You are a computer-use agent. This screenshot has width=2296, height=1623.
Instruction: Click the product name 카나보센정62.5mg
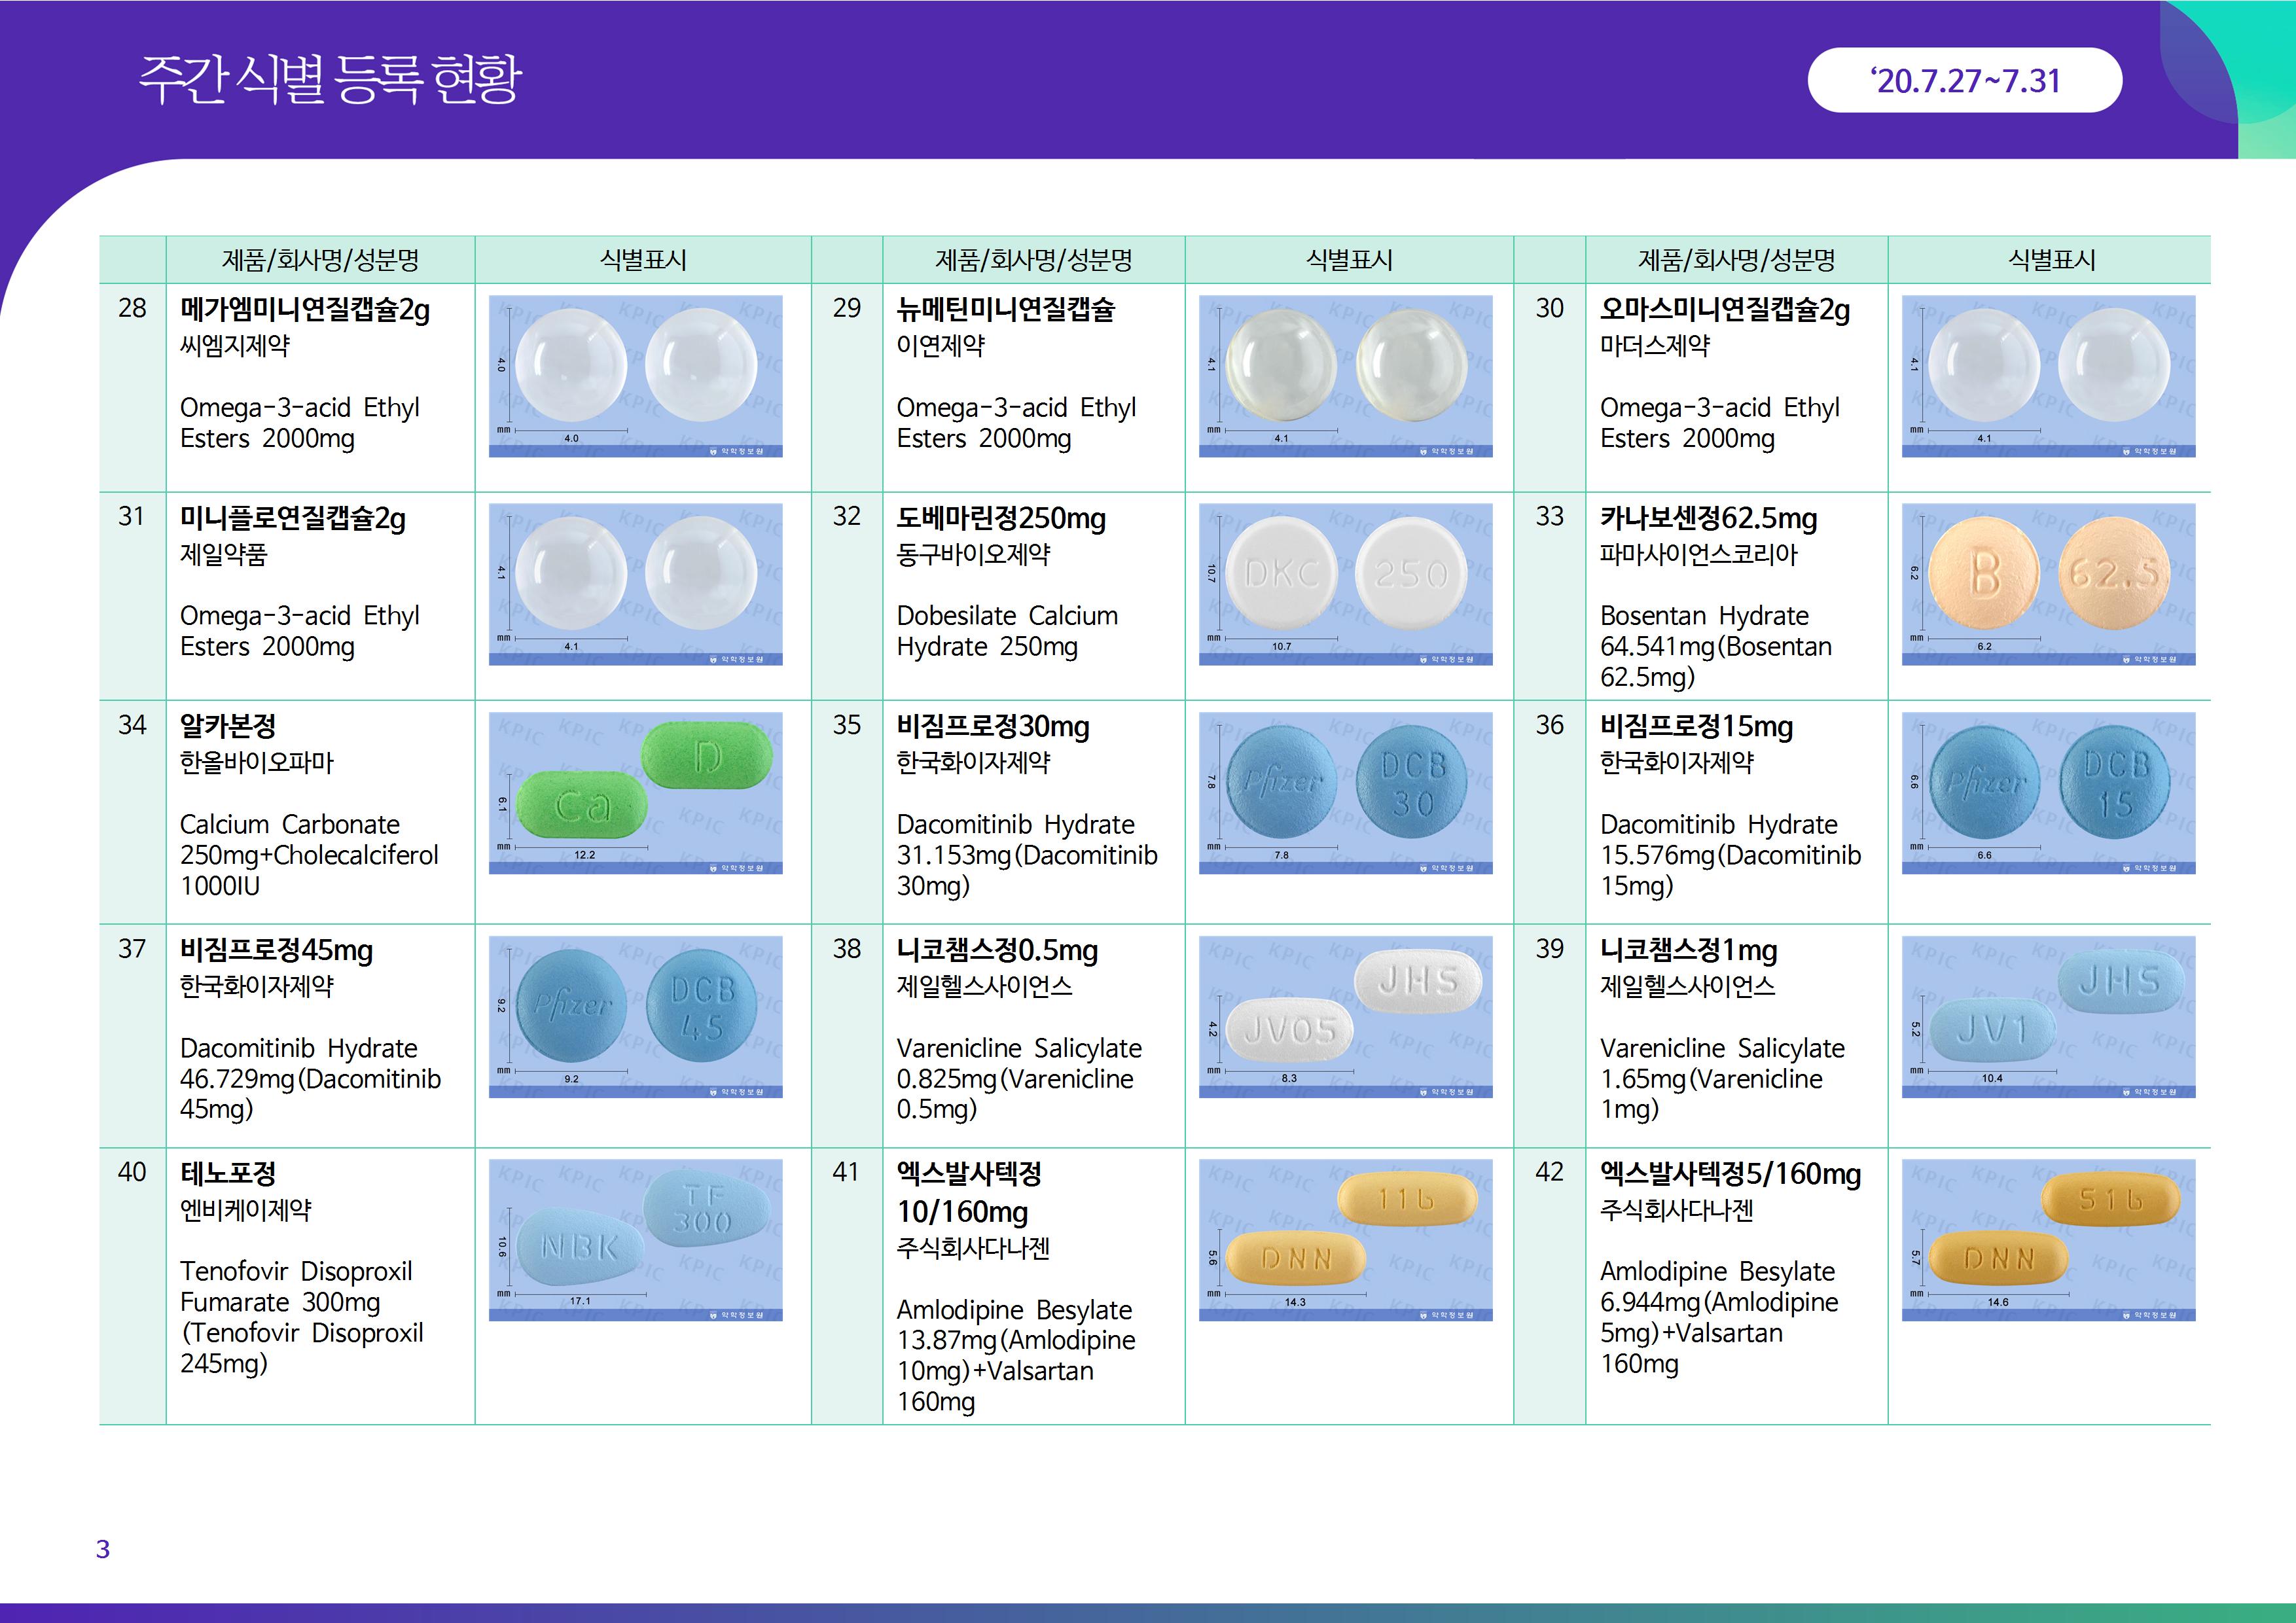tap(1708, 519)
